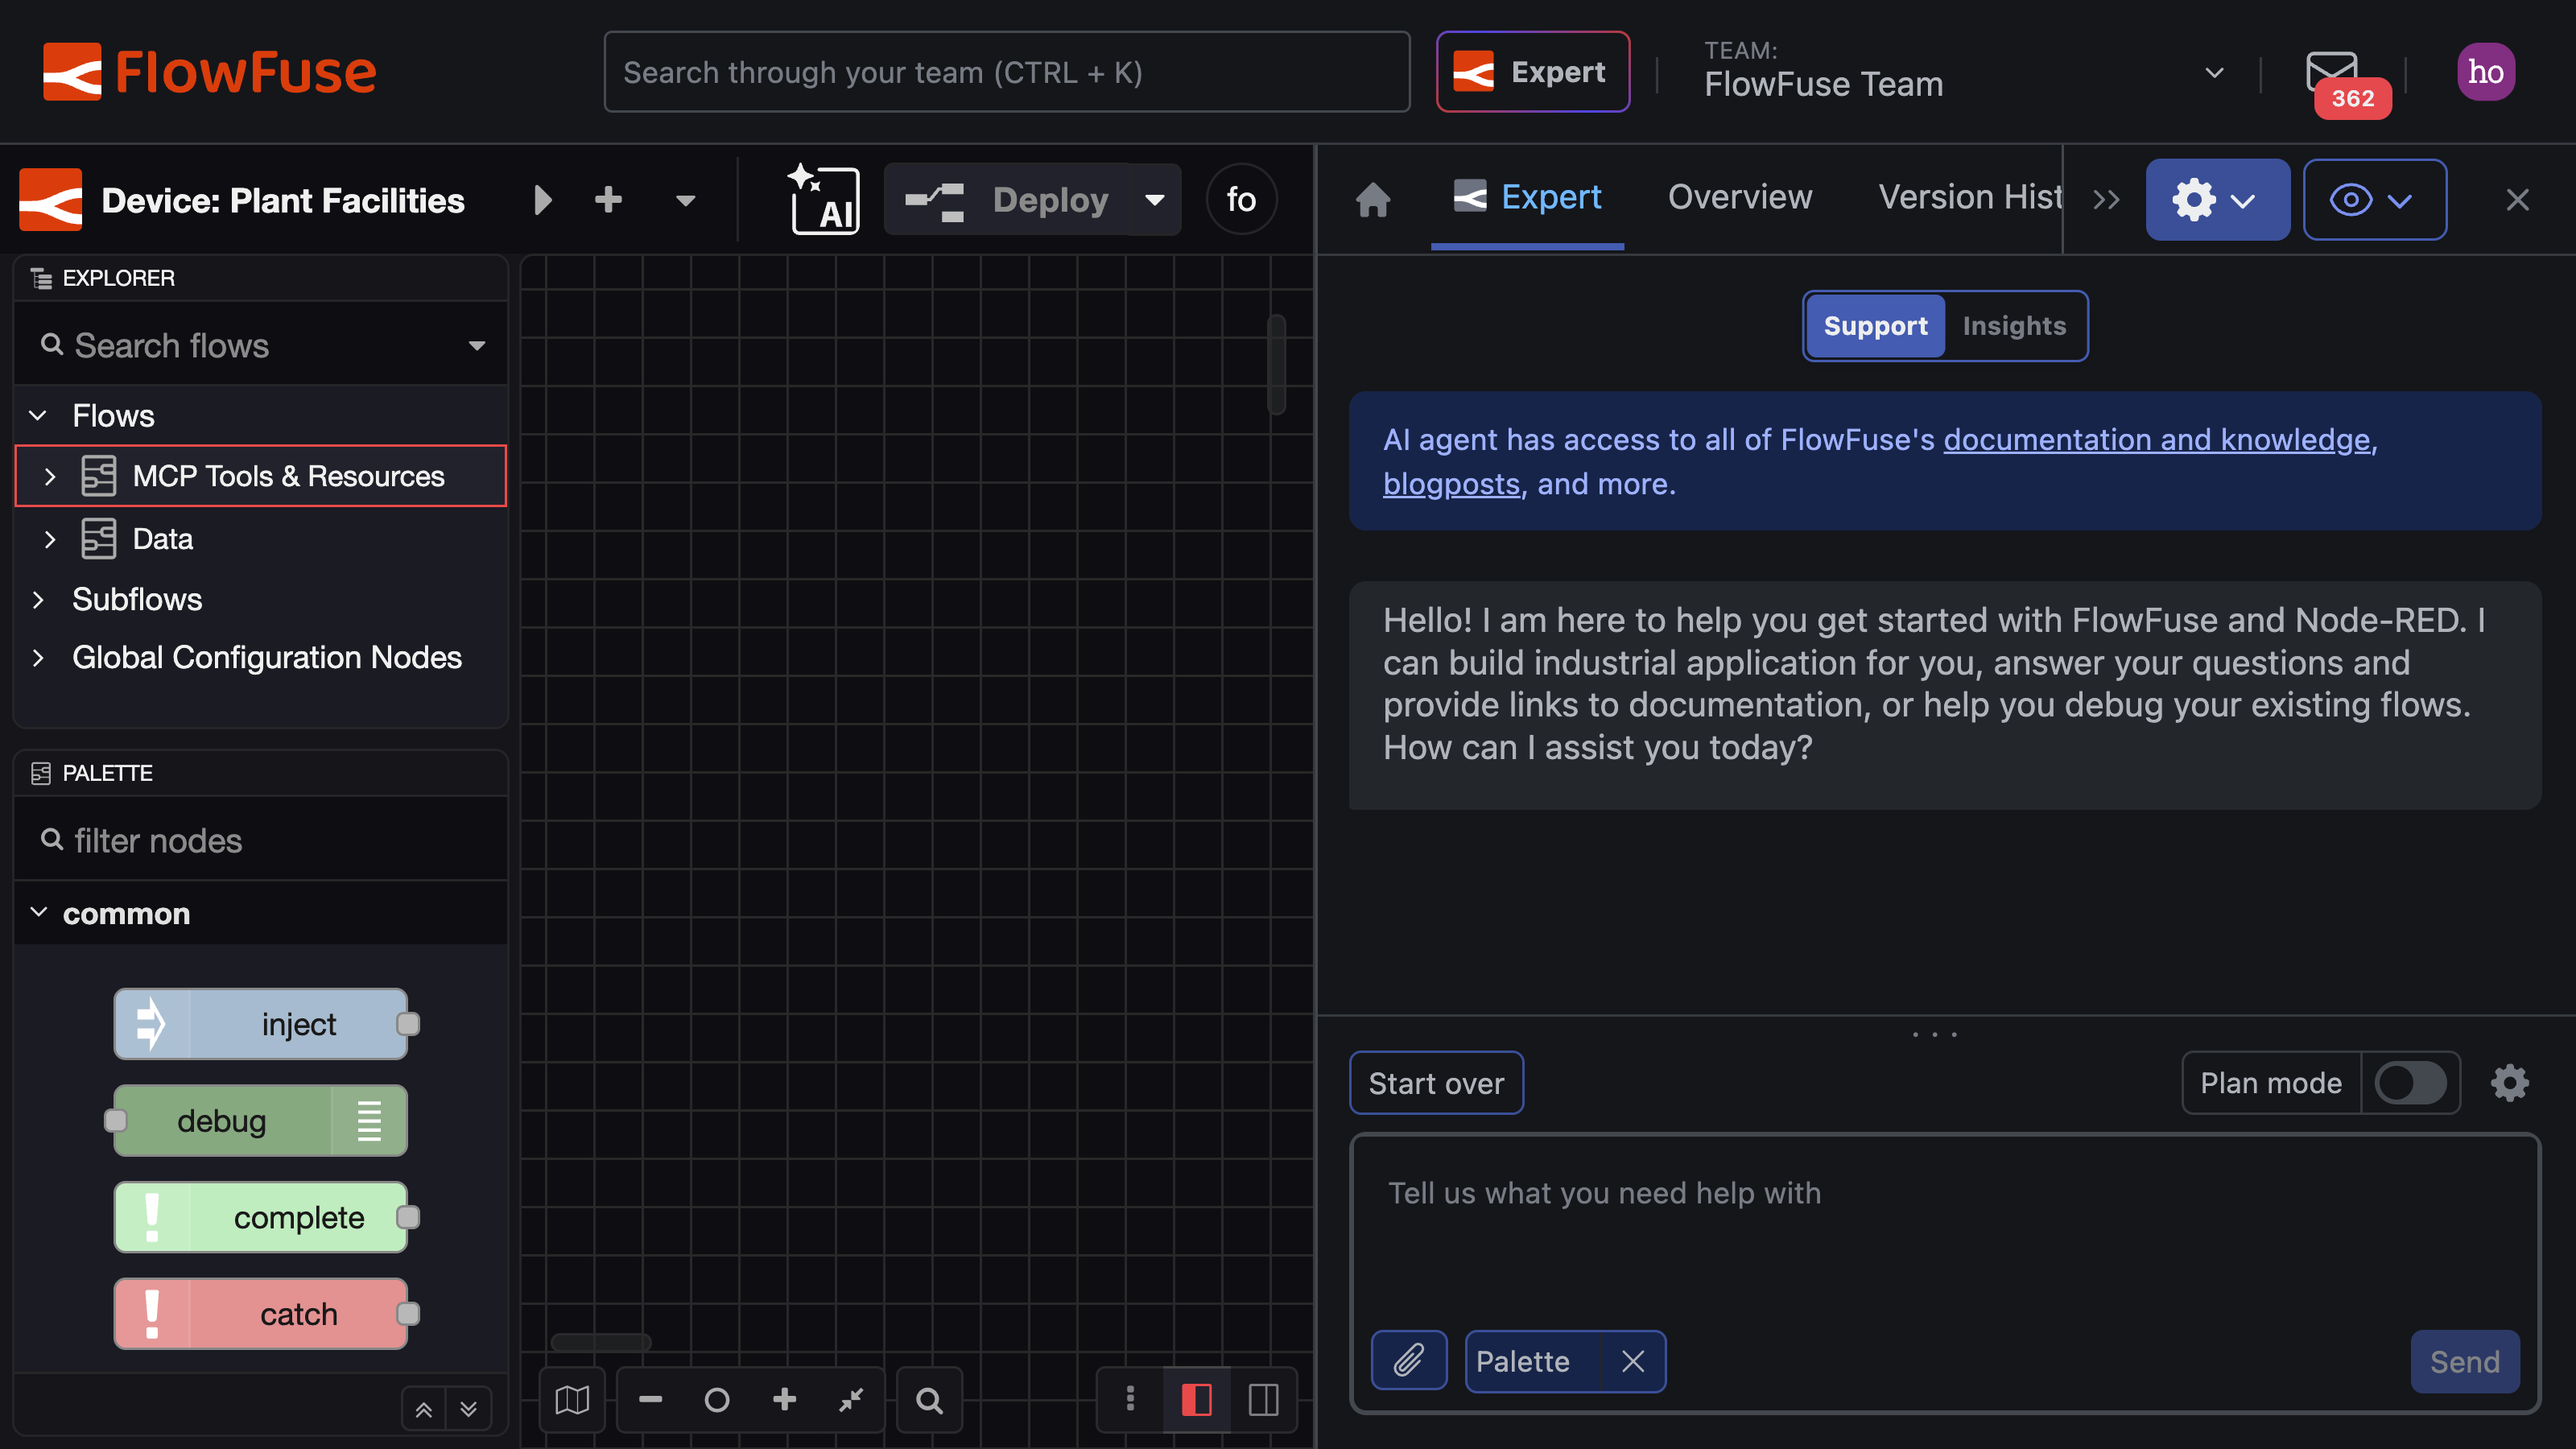
Task: Expand the Subflows section
Action: point(38,599)
